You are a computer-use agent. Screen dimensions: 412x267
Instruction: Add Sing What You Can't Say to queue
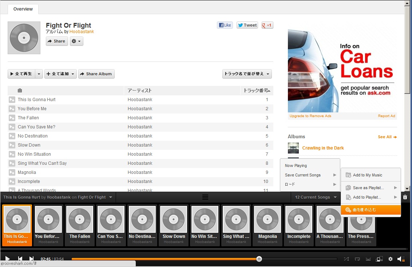pos(12,163)
